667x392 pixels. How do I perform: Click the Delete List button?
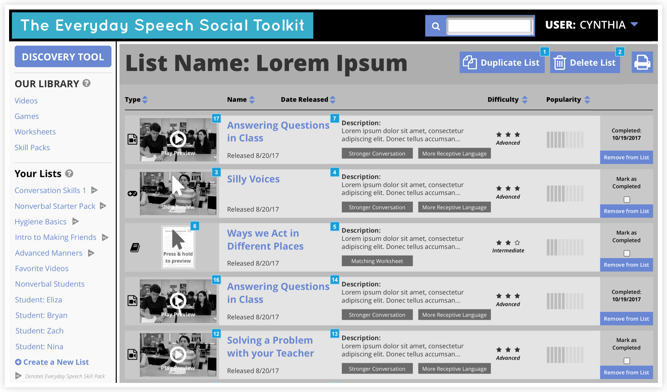tap(585, 63)
